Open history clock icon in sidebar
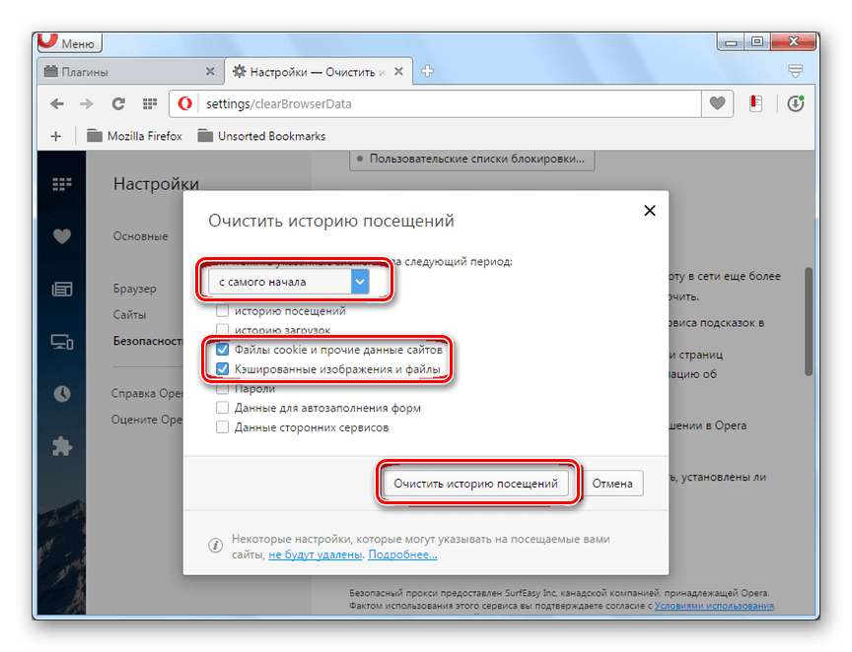 62,394
